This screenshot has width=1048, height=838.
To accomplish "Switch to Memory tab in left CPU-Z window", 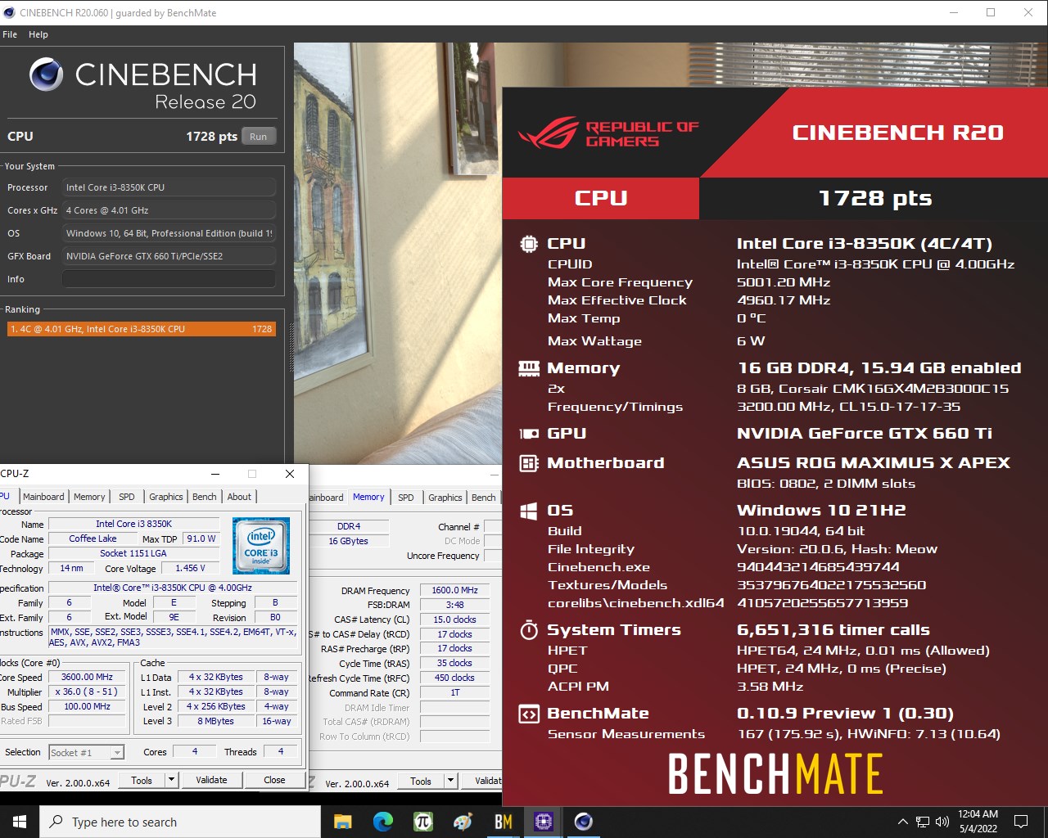I will (89, 497).
